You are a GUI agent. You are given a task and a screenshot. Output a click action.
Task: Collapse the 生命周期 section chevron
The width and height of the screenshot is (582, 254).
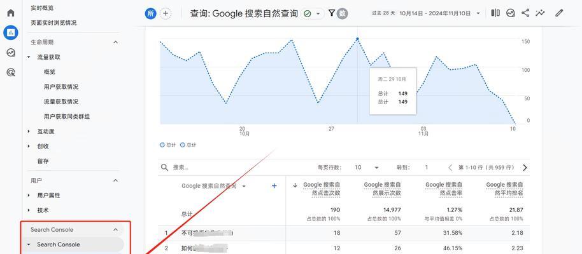click(115, 42)
